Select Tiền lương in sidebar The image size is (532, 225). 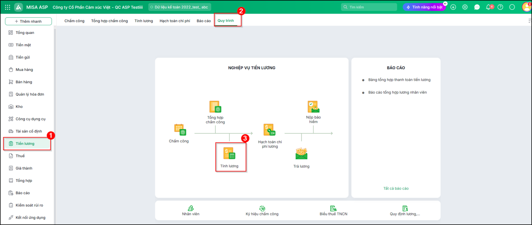pos(27,144)
